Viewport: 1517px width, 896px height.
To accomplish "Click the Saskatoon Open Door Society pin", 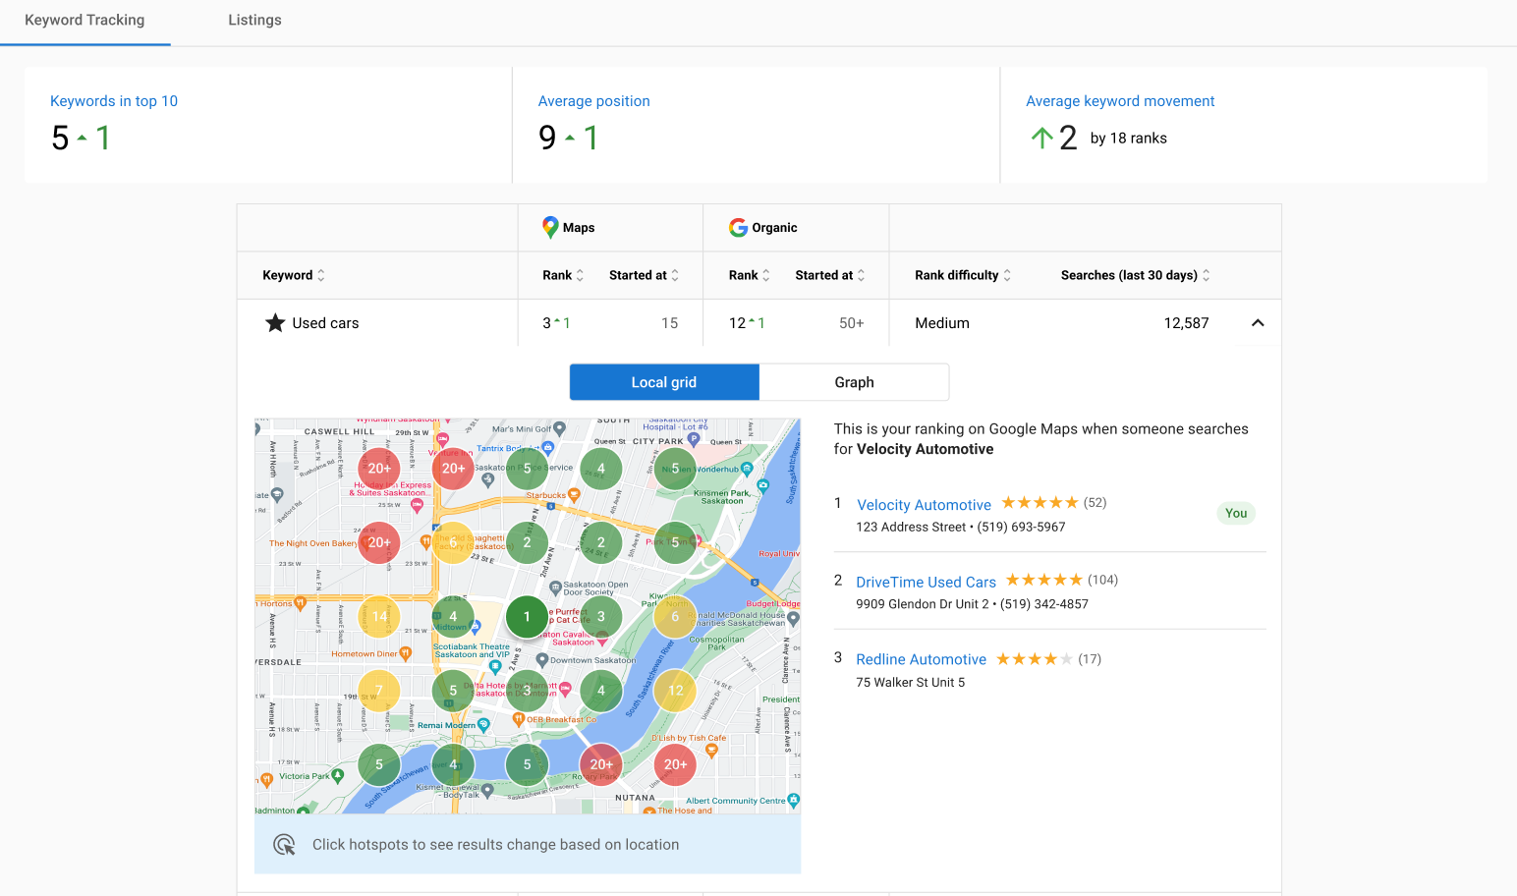I will click(556, 588).
